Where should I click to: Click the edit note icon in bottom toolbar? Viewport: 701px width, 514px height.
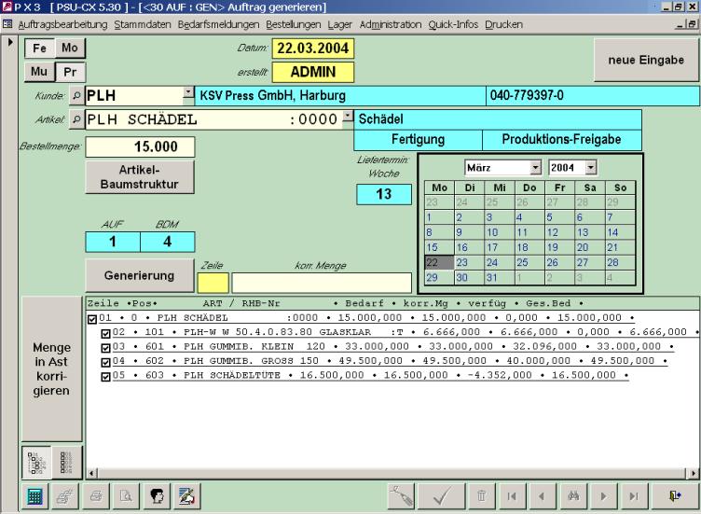coord(185,497)
